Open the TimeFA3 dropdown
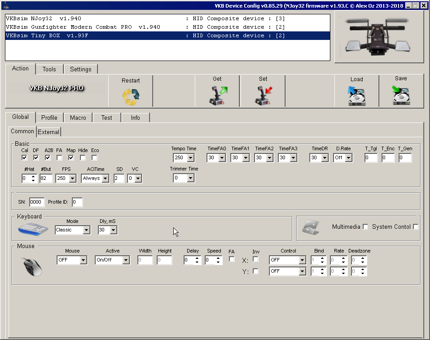Screen dimensions: 430x340 pos(294,158)
